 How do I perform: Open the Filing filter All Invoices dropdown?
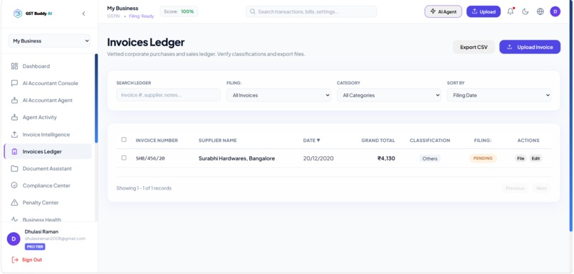[x=278, y=95]
